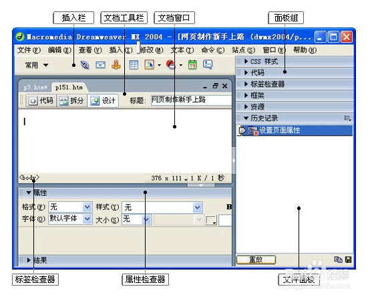
Task: Insert date with the calendar icon
Action: tap(192, 65)
